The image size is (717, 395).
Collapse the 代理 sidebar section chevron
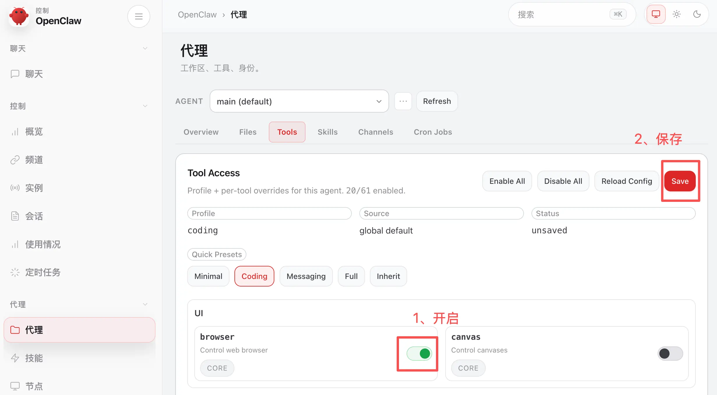click(145, 304)
